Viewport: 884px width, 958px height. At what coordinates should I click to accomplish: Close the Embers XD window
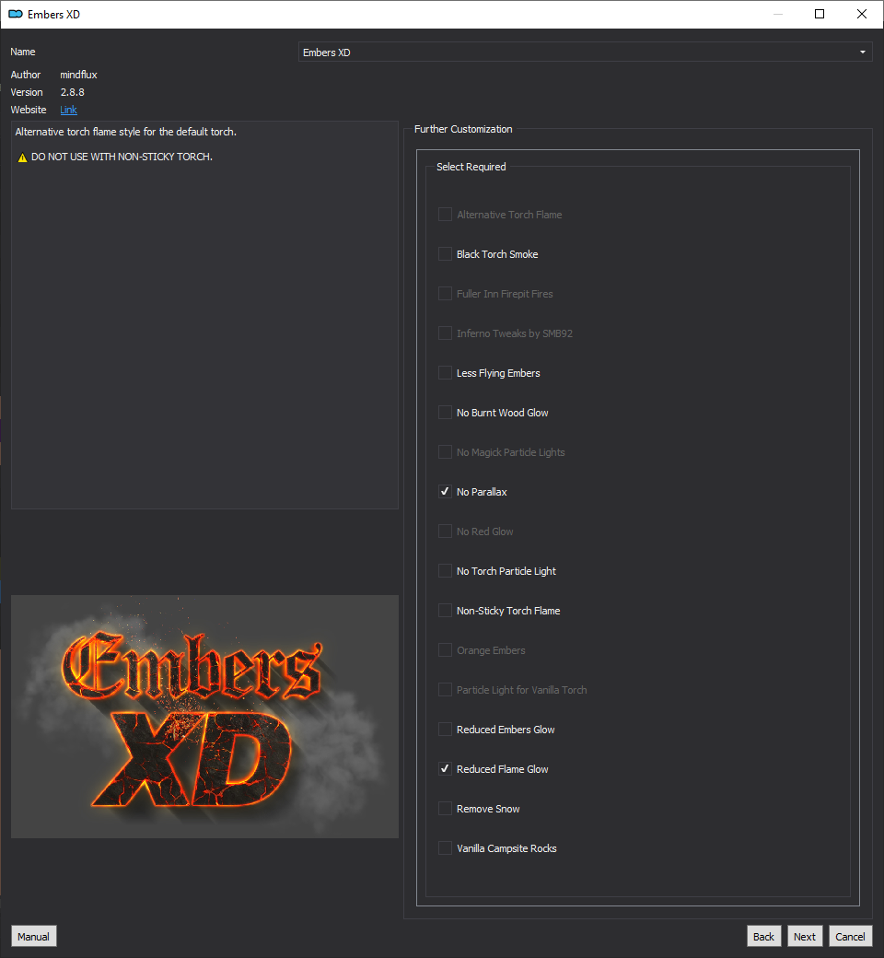tap(862, 14)
